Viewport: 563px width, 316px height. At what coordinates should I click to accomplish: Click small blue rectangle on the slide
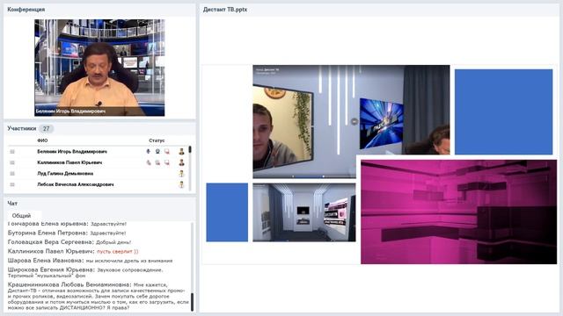[x=227, y=212]
